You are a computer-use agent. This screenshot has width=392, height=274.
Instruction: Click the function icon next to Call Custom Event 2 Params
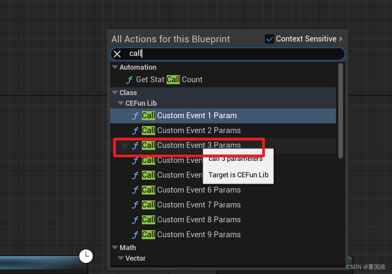point(135,130)
